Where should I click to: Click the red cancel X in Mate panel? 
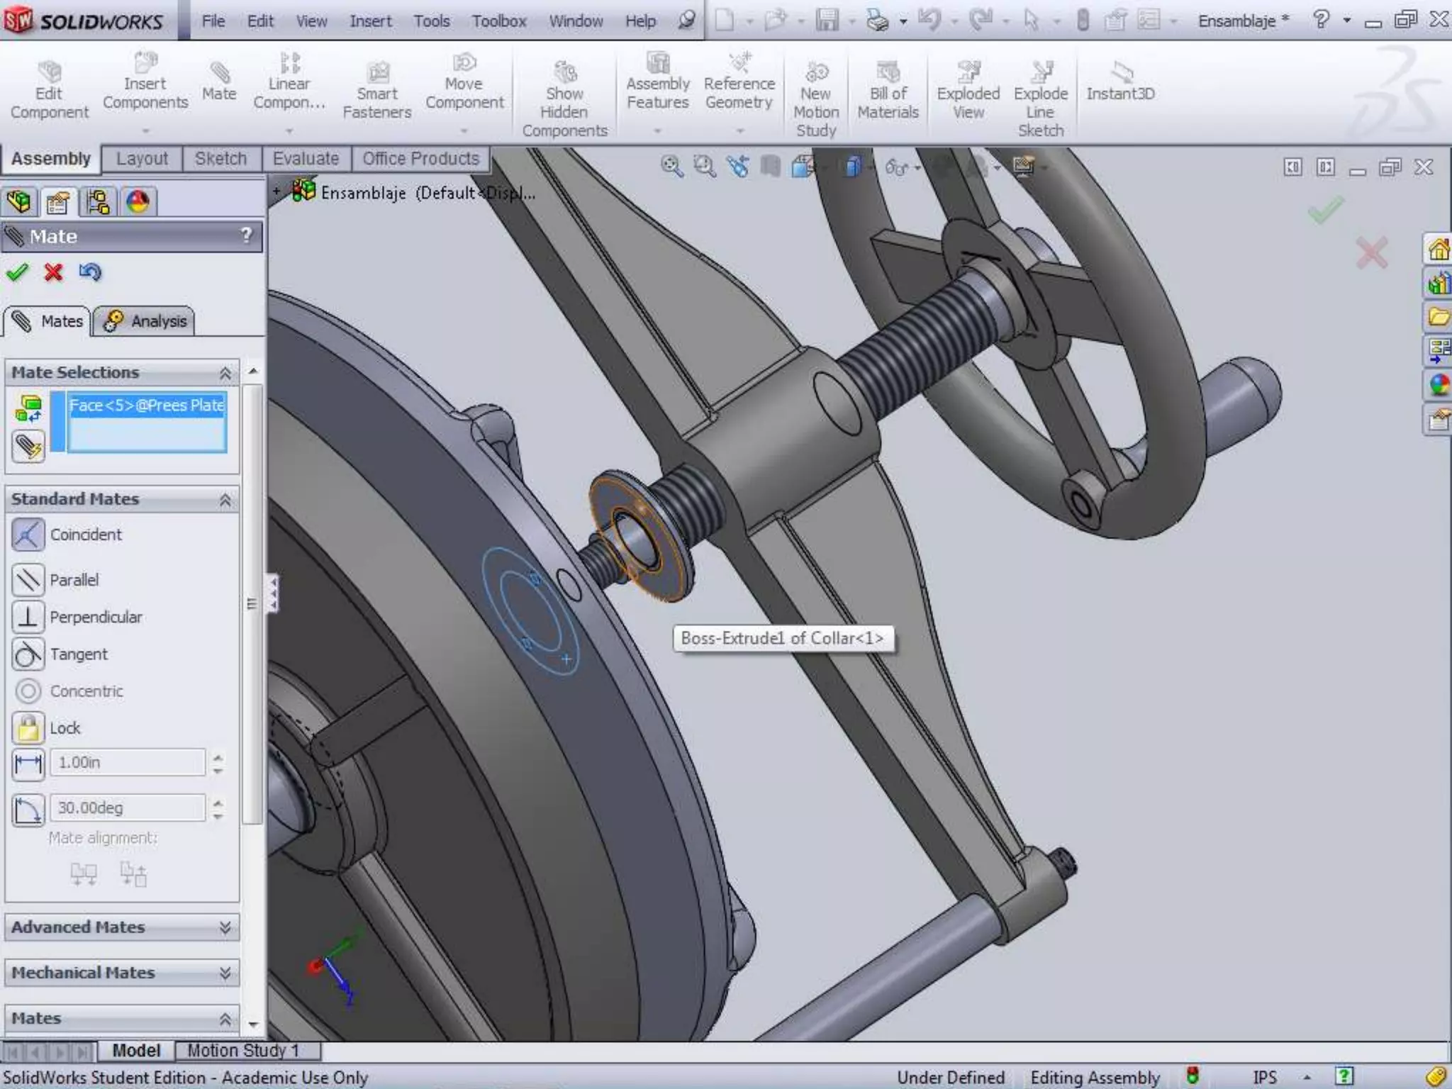pyautogui.click(x=53, y=272)
